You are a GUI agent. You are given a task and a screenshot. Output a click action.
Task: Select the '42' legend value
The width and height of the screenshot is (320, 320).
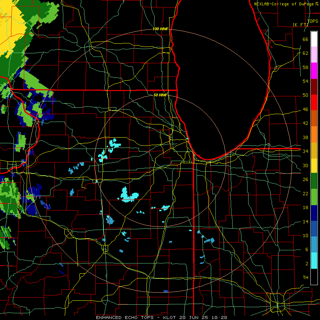click(305, 123)
